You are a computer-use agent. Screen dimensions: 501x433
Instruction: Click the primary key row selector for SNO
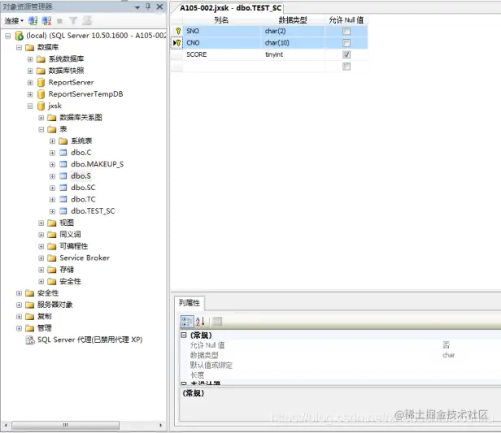click(x=177, y=31)
